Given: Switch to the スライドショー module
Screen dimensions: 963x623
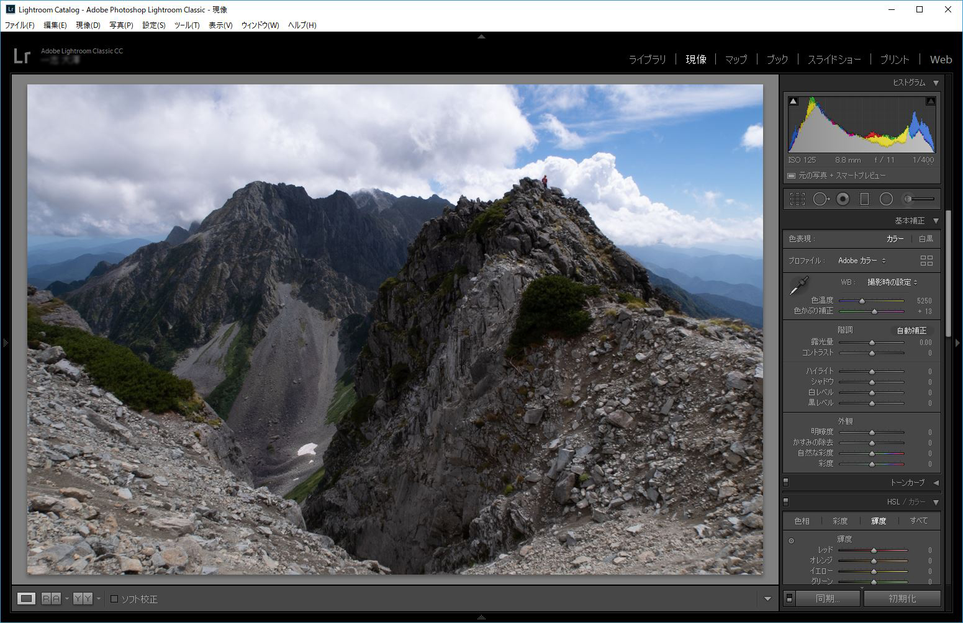Looking at the screenshot, I should click(834, 60).
